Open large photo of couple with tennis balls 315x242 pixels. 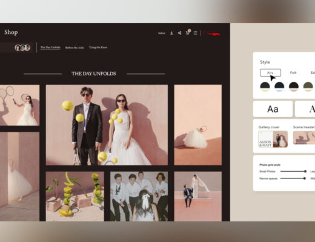click(107, 125)
